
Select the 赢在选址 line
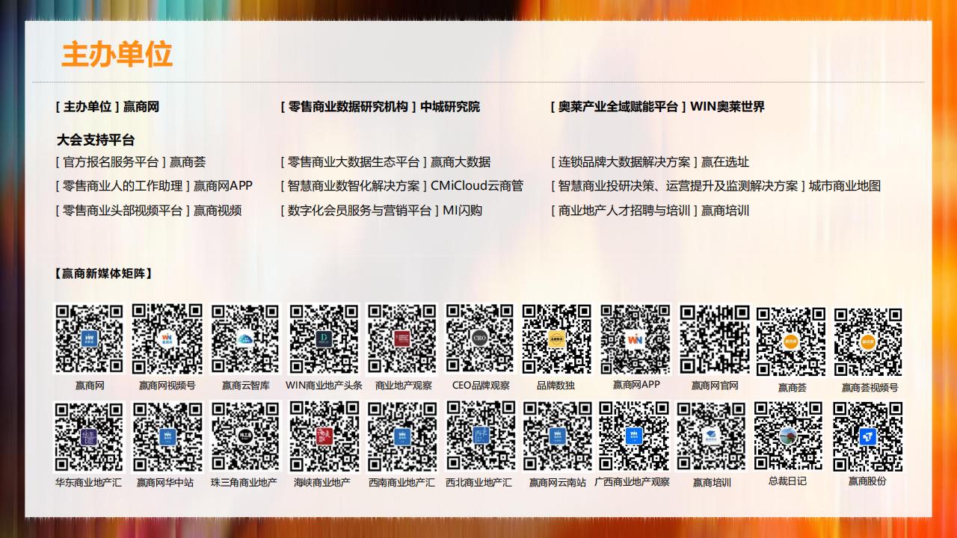[x=650, y=162]
